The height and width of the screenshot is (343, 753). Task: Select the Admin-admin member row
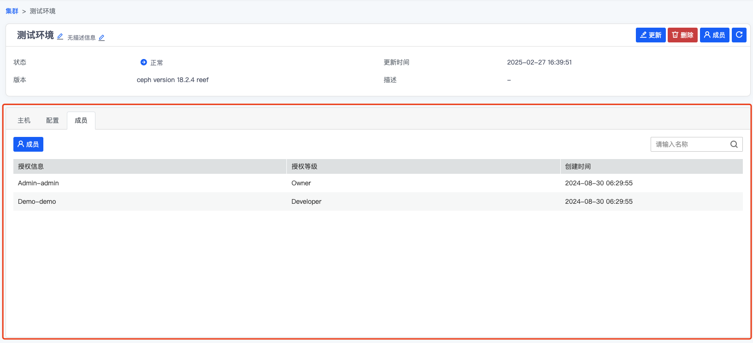(x=38, y=183)
